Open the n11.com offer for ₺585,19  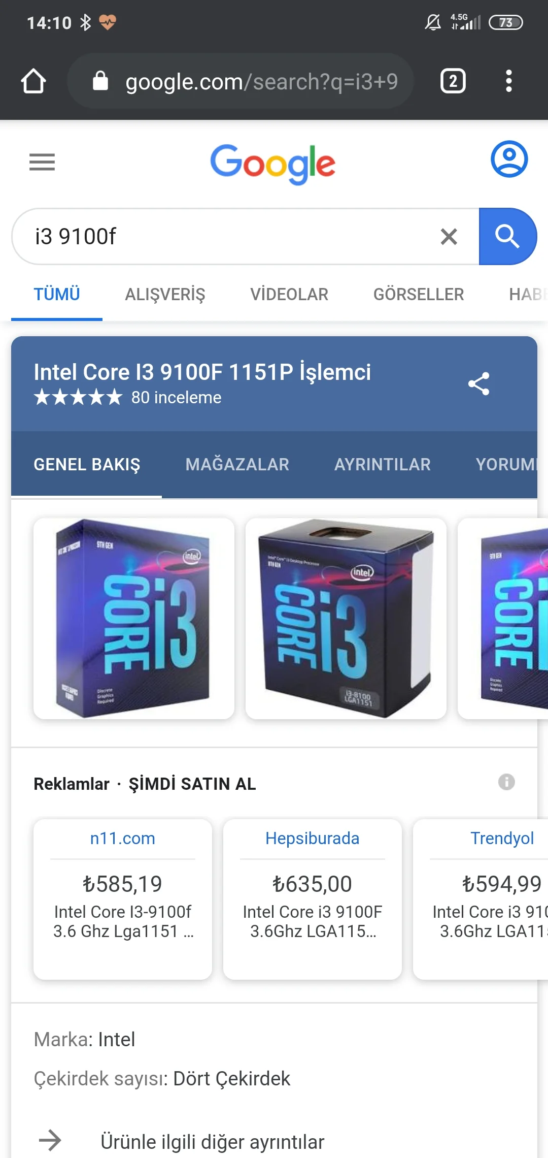tap(123, 899)
